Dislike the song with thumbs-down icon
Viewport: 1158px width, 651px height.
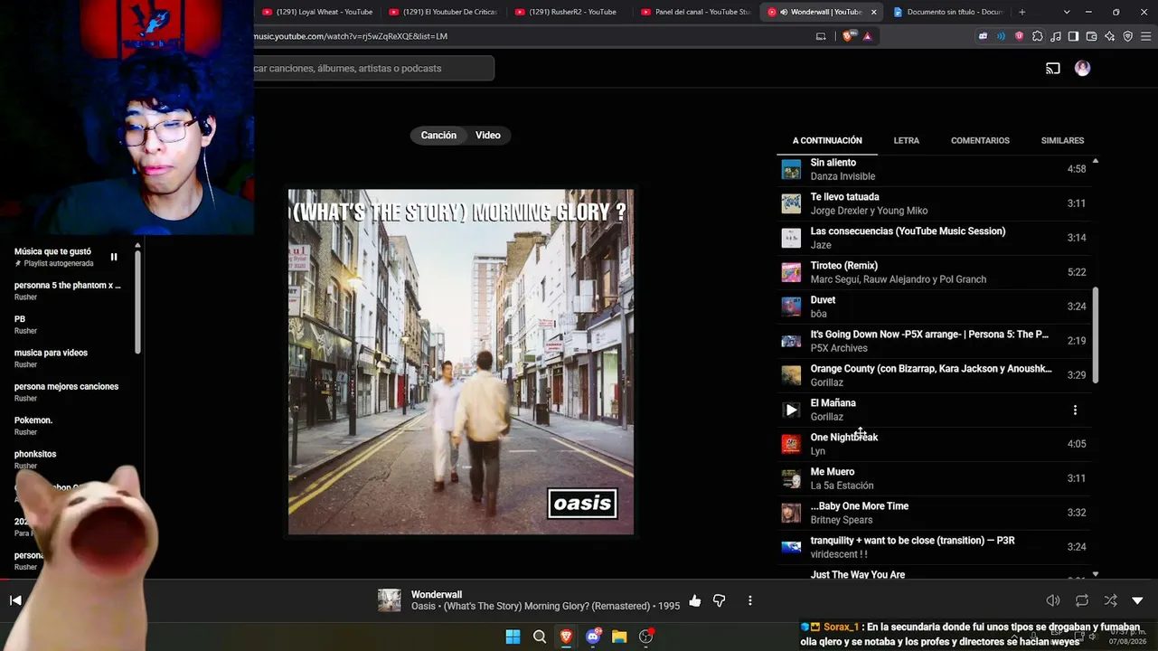click(720, 600)
